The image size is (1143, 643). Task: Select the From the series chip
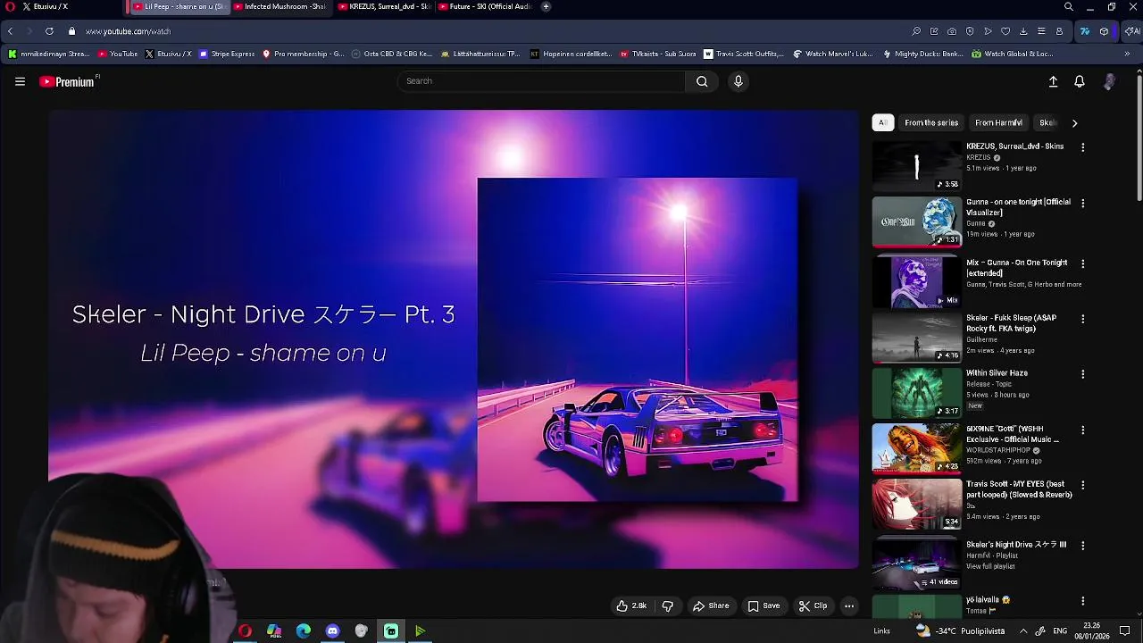pos(931,122)
